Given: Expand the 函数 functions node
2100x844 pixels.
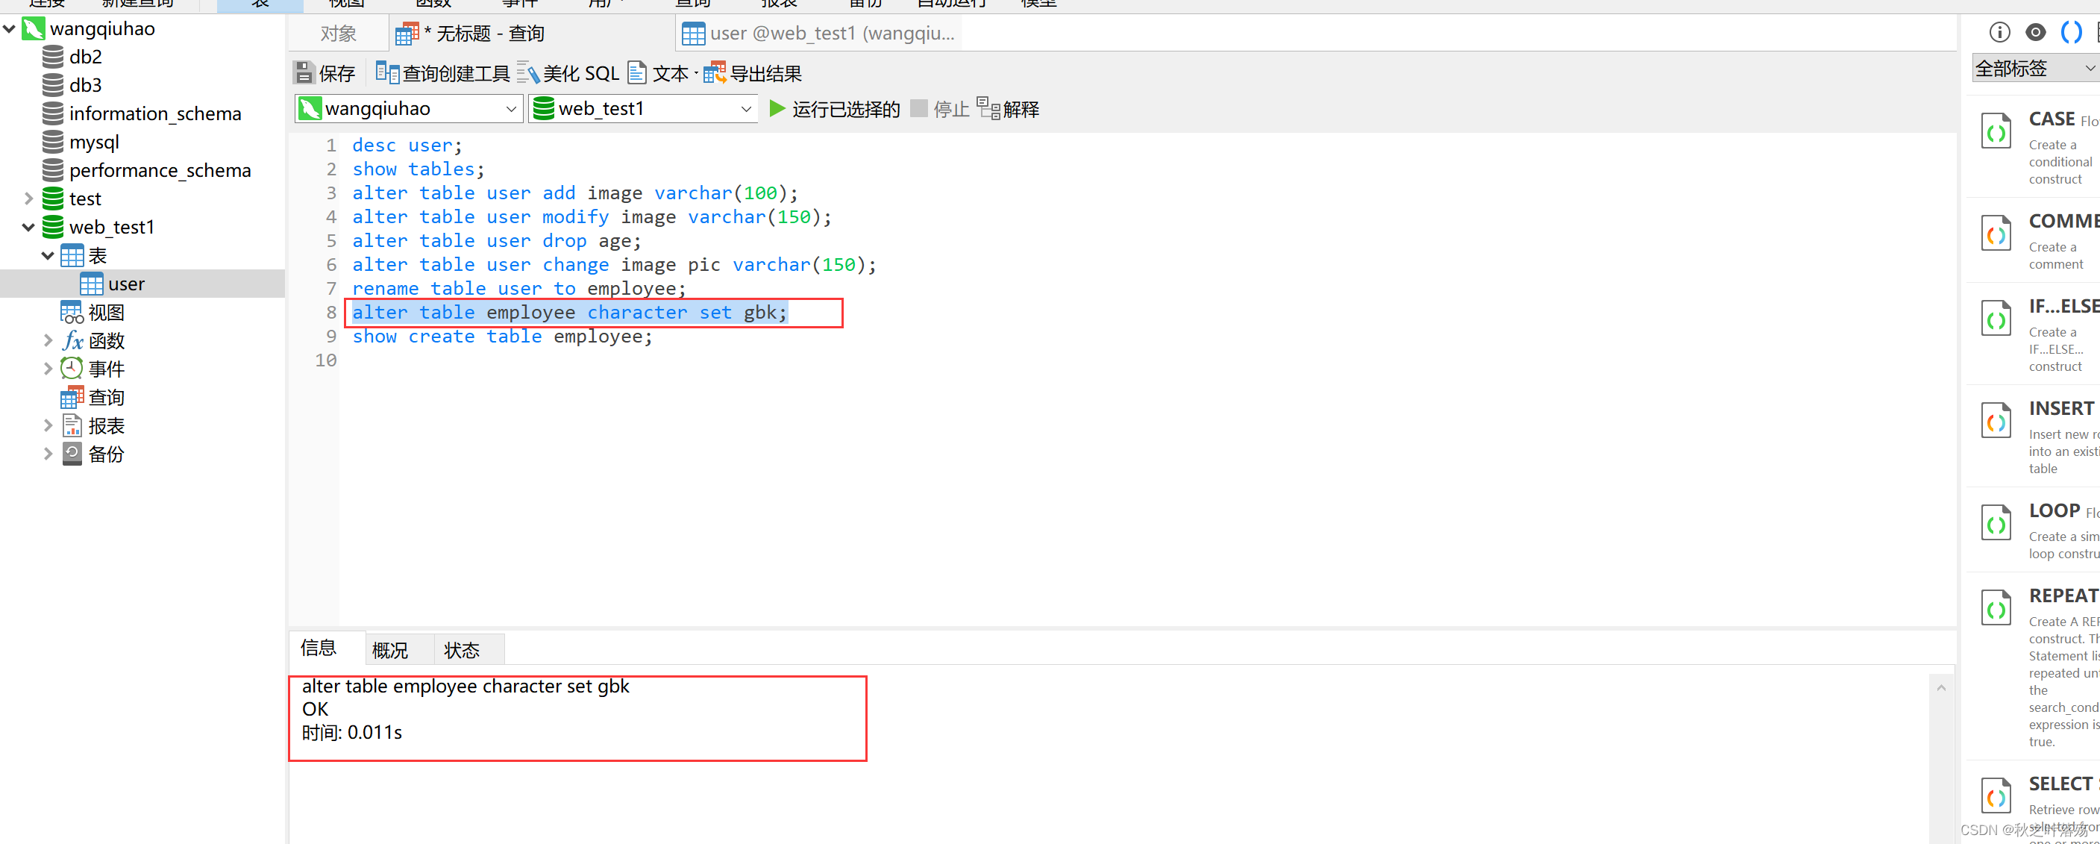Looking at the screenshot, I should [x=48, y=341].
